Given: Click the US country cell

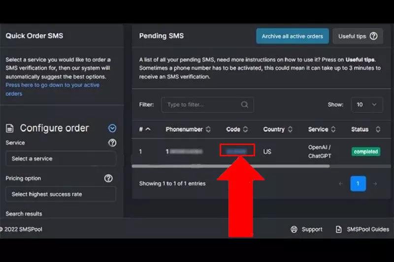Looking at the screenshot, I should (x=267, y=152).
